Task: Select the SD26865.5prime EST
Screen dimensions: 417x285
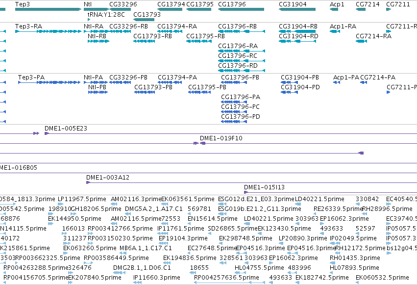Action: pyautogui.click(x=210, y=233)
